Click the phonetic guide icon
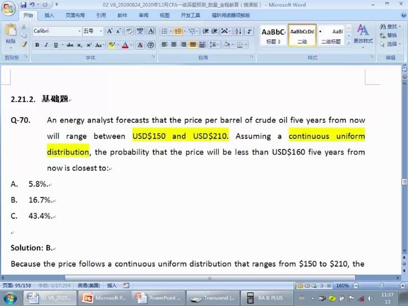408x306 pixels. point(140,31)
